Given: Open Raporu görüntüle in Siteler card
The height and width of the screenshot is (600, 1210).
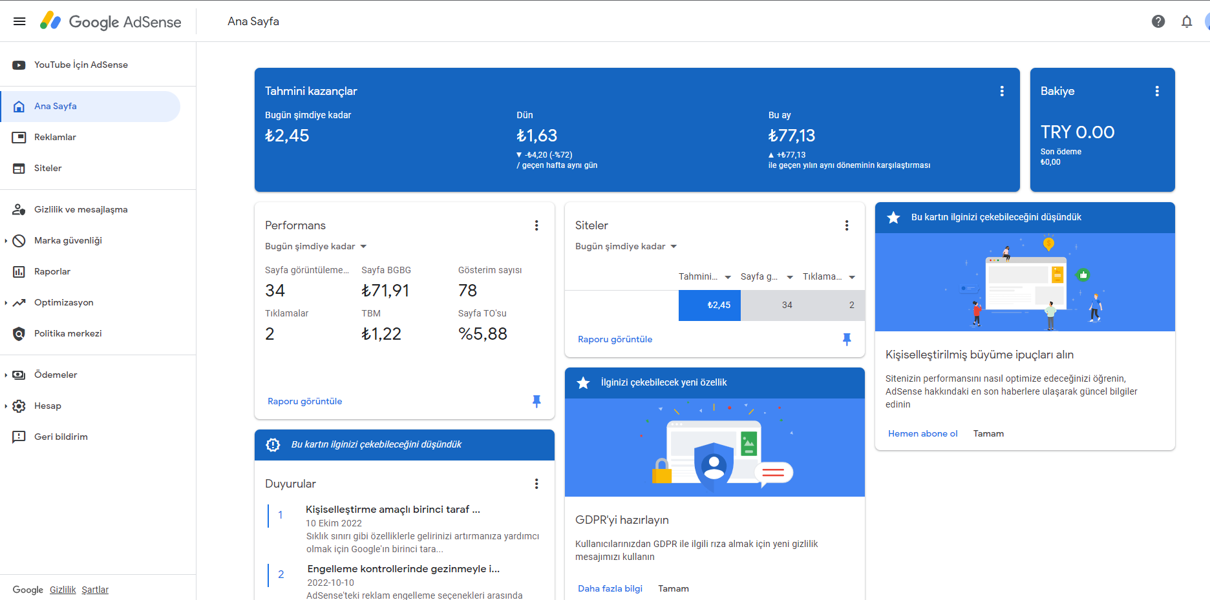Looking at the screenshot, I should coord(615,339).
